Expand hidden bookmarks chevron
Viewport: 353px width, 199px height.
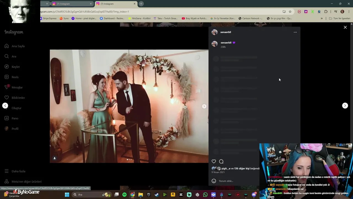(x=322, y=19)
